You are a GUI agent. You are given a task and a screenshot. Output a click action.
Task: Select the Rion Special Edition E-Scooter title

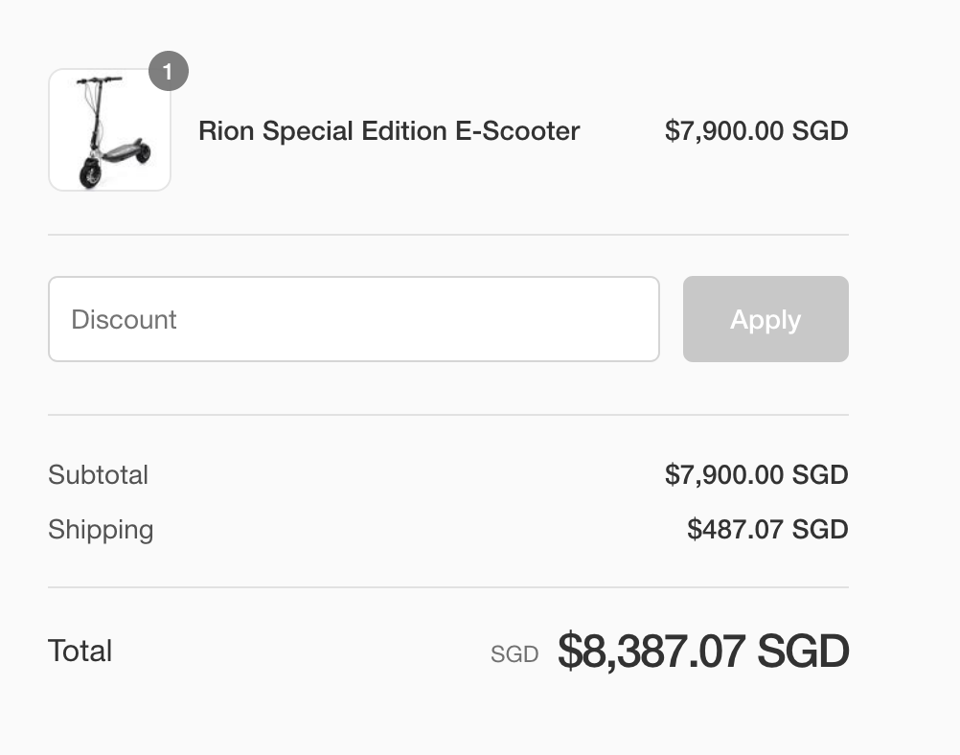point(389,131)
